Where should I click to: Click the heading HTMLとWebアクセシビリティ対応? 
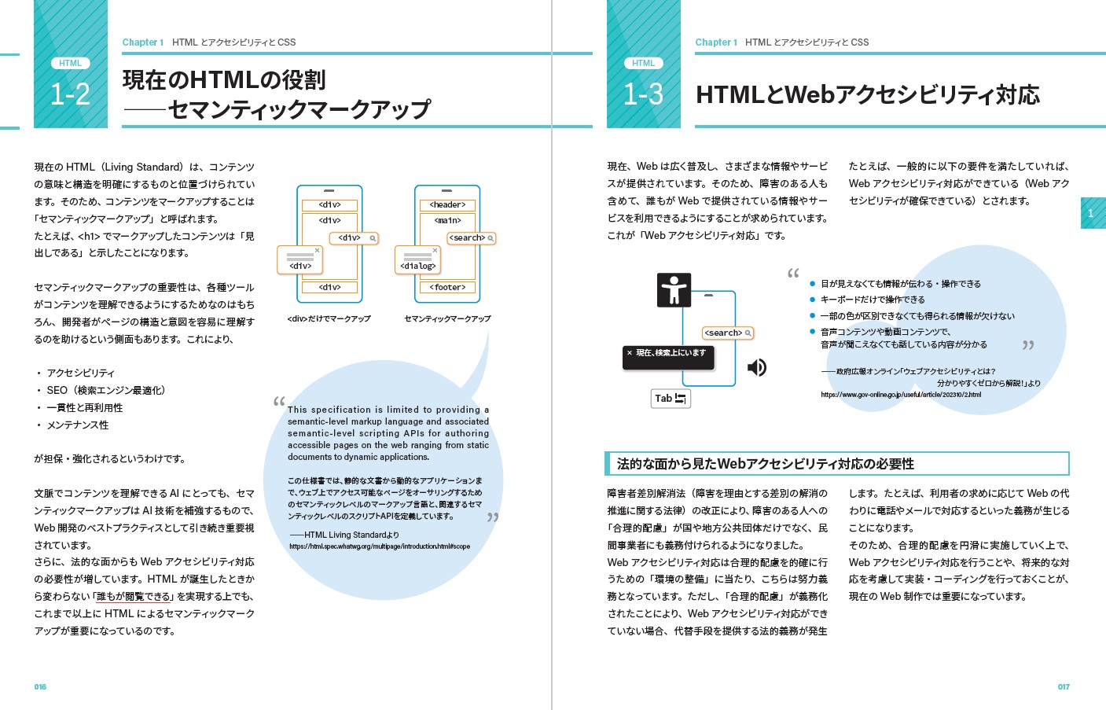click(868, 95)
